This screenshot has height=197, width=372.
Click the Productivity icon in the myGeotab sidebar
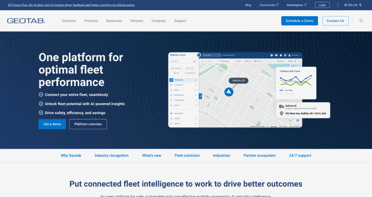point(171,80)
